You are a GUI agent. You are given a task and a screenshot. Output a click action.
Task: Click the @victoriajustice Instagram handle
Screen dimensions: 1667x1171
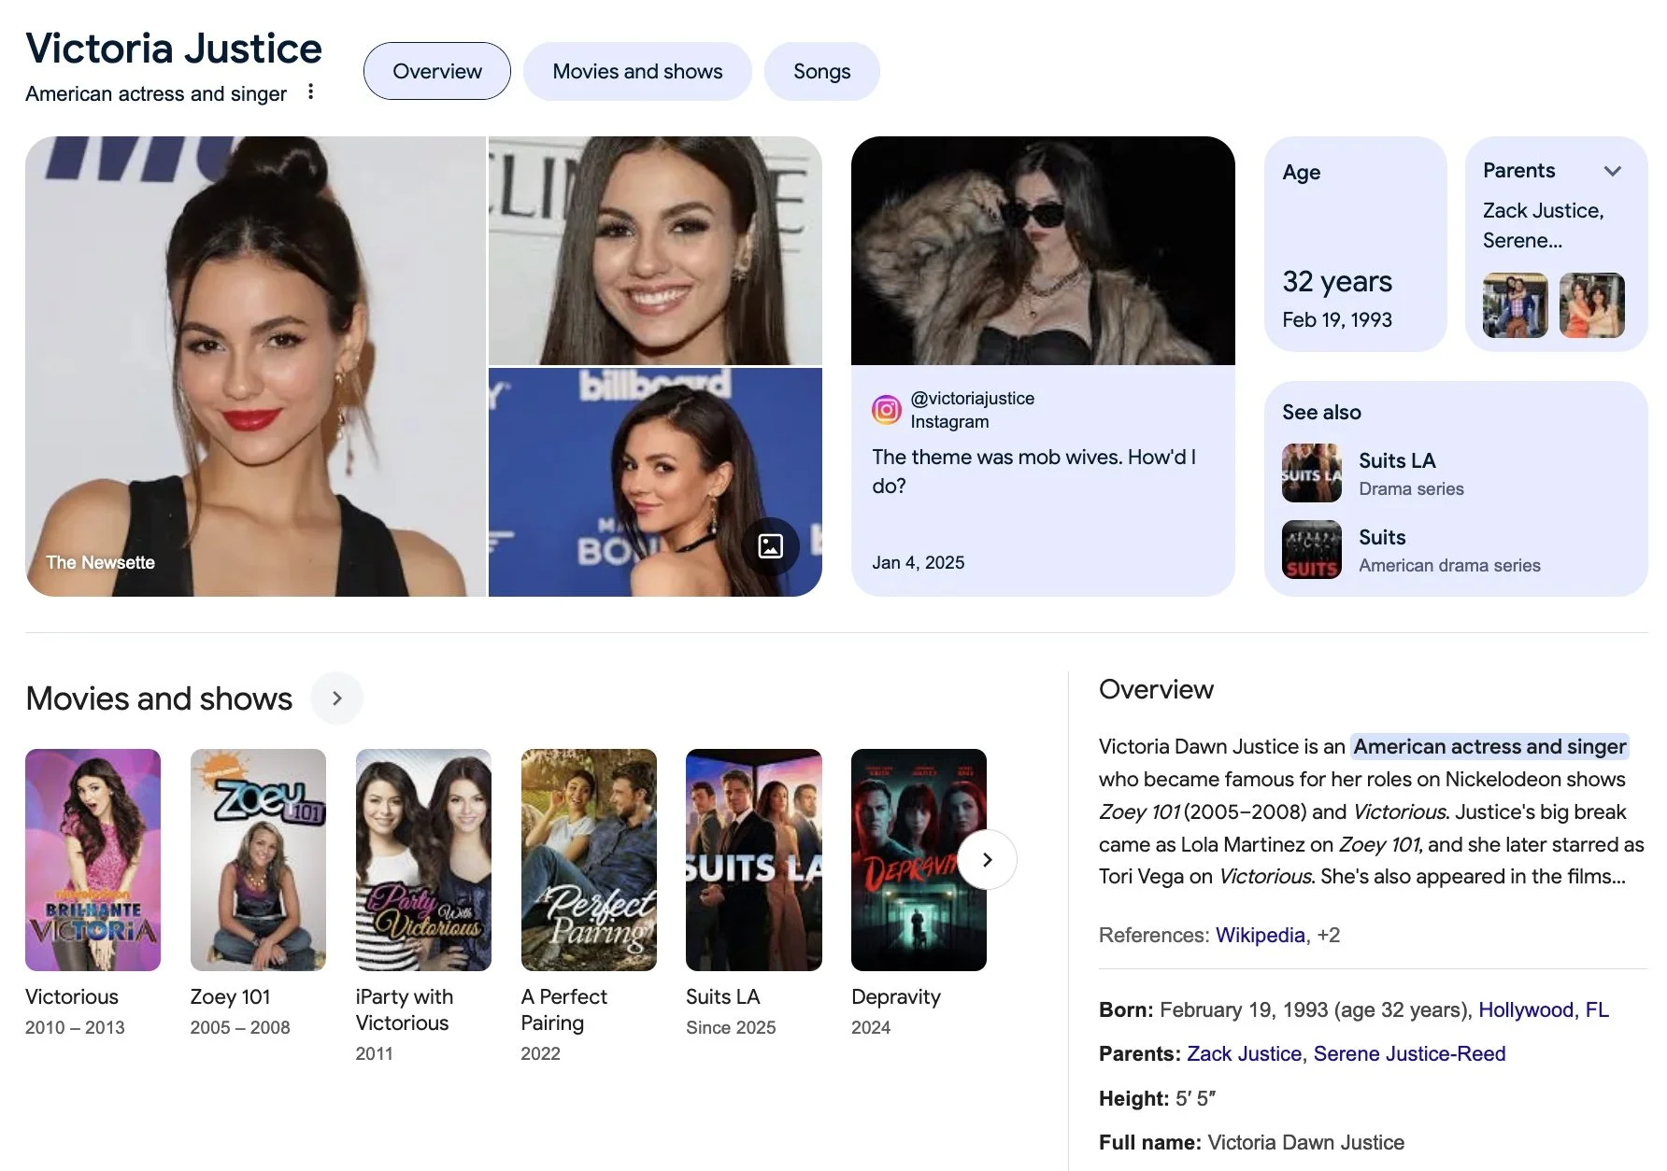[x=972, y=398]
